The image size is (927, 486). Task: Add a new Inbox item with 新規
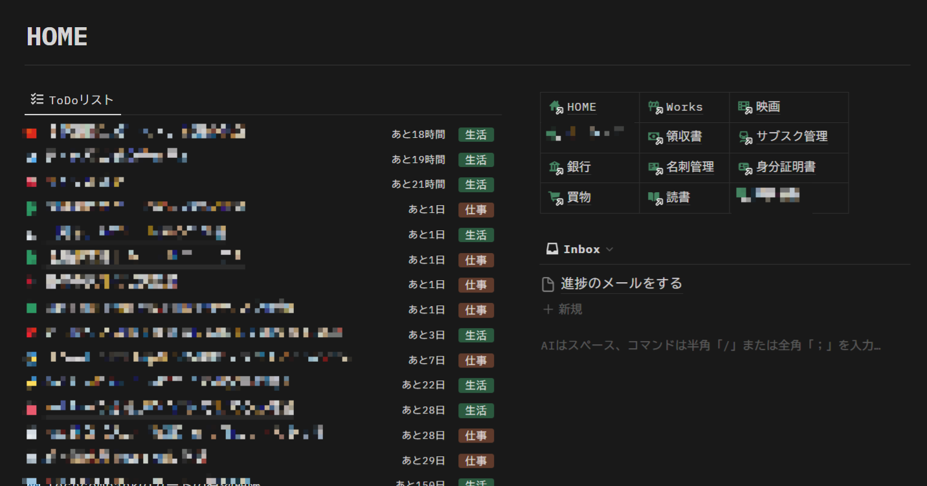pos(563,309)
